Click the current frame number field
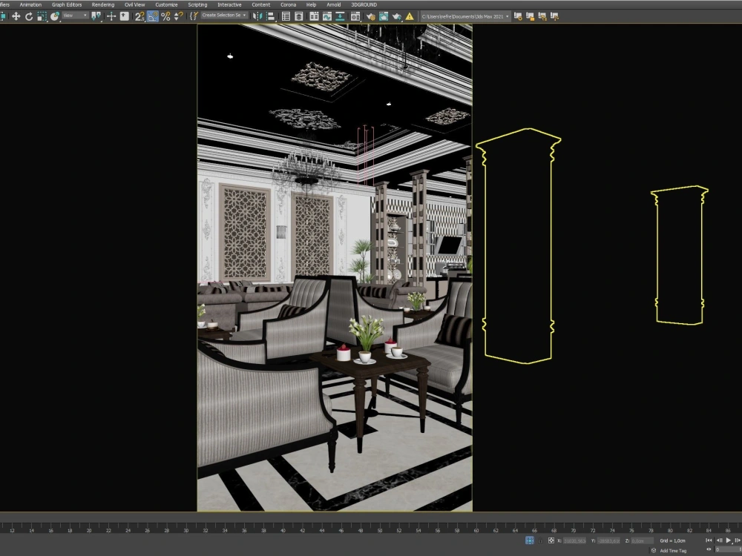The height and width of the screenshot is (556, 742). tap(729, 550)
